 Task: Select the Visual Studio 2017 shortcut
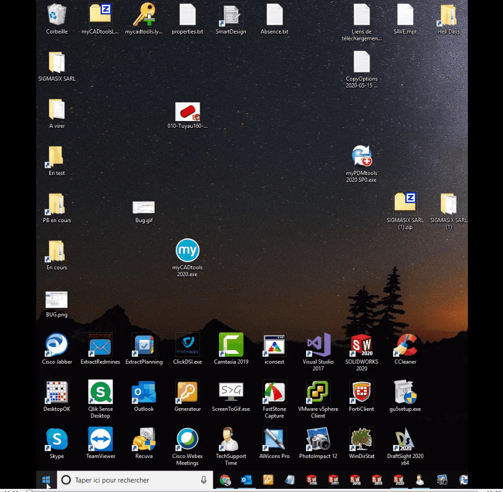click(x=318, y=345)
